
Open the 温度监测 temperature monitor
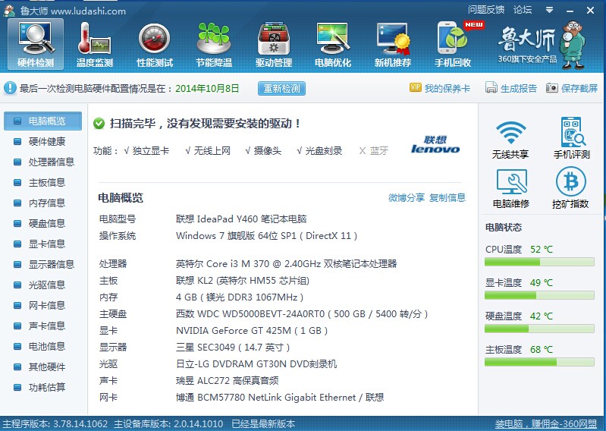coord(95,45)
